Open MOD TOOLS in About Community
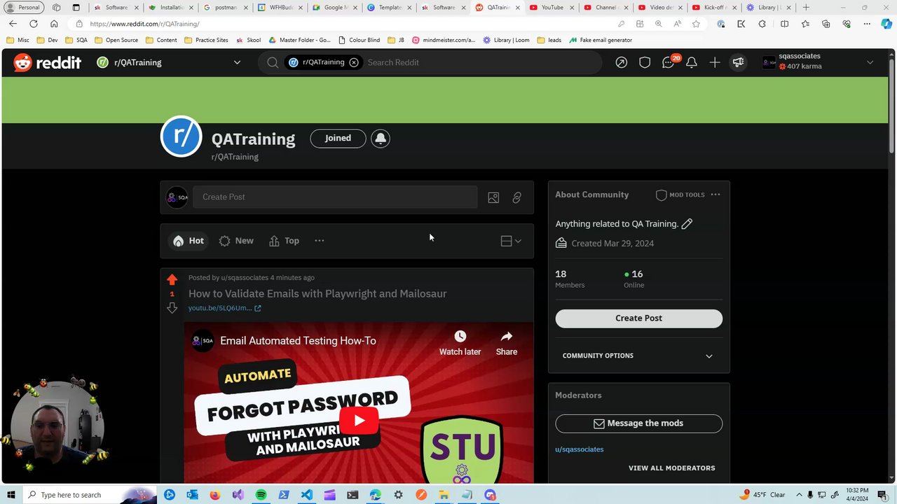The width and height of the screenshot is (897, 504). (x=680, y=195)
